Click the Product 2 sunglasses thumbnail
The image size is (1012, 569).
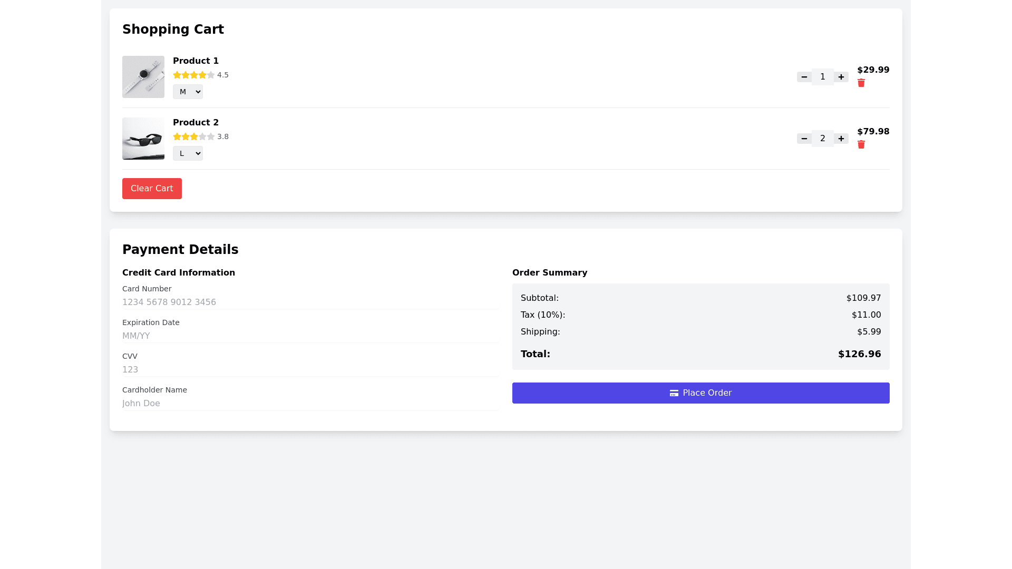pyautogui.click(x=143, y=139)
